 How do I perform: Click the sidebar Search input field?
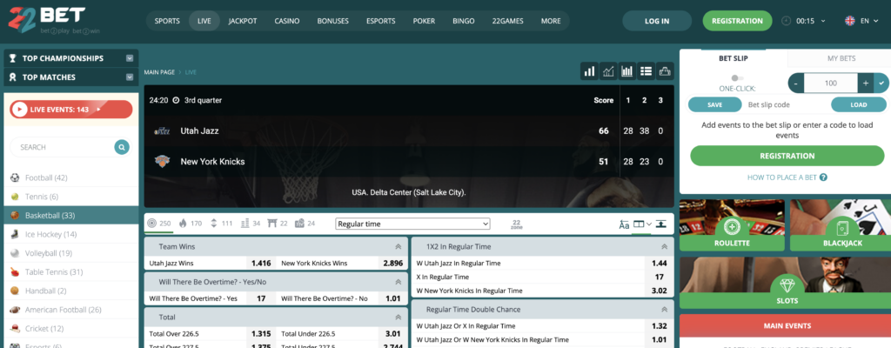tap(63, 147)
